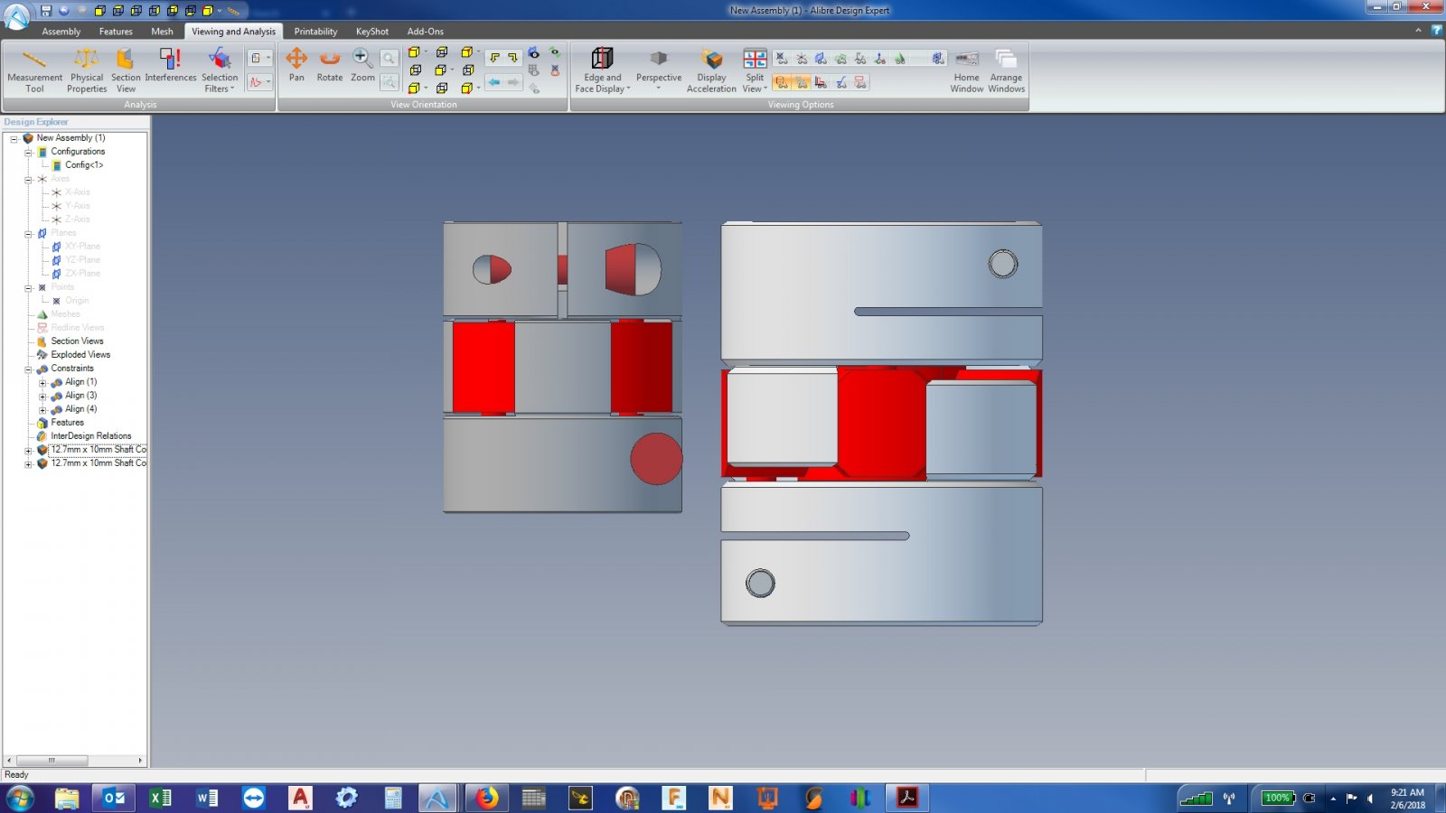Switch to the Mesh ribbon tab
1446x813 pixels.
click(162, 32)
